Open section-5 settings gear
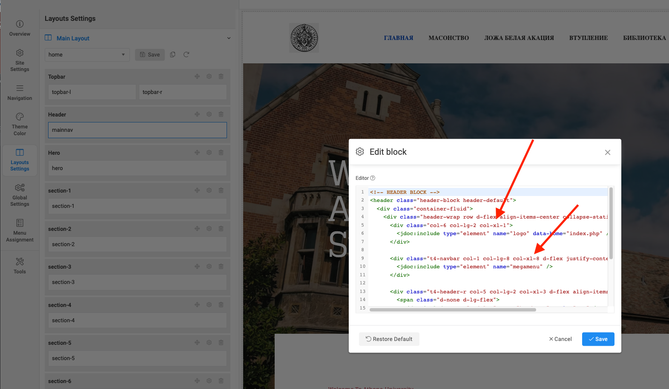 click(209, 343)
